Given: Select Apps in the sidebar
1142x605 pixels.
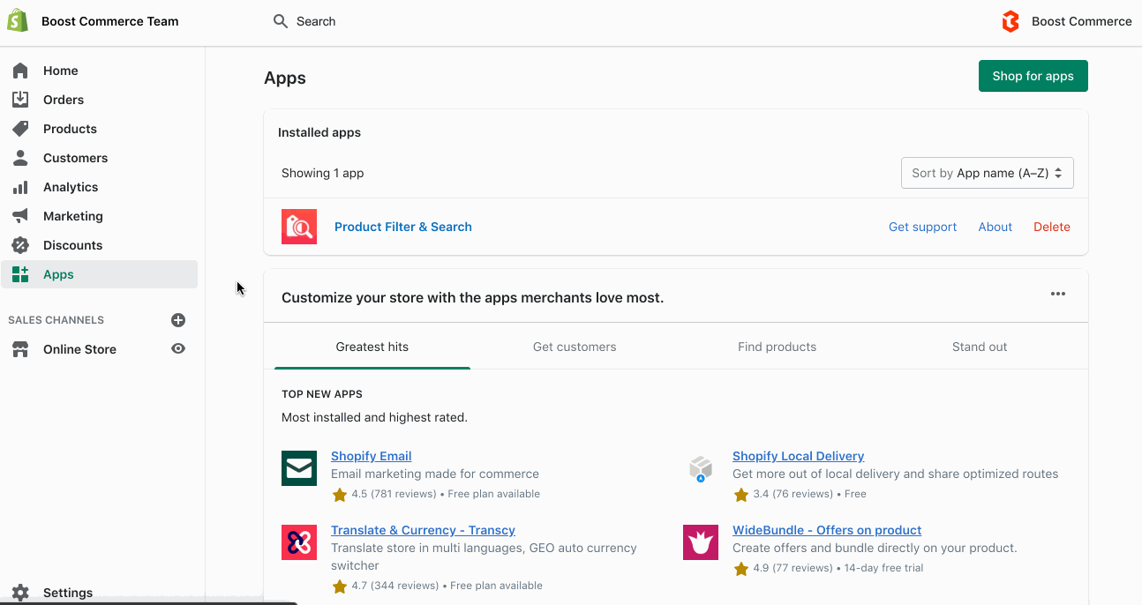Looking at the screenshot, I should point(99,274).
